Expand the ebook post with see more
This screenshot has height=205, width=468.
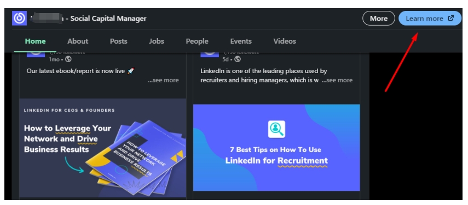(x=163, y=80)
